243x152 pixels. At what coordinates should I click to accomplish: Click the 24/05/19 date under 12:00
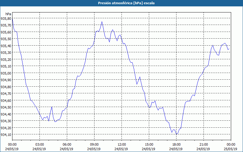click(x=121, y=149)
